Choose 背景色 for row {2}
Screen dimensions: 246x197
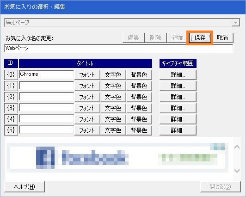click(x=139, y=97)
